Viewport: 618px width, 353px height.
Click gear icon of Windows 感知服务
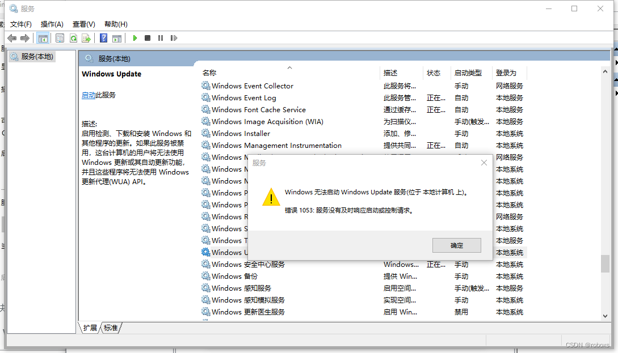coord(206,288)
